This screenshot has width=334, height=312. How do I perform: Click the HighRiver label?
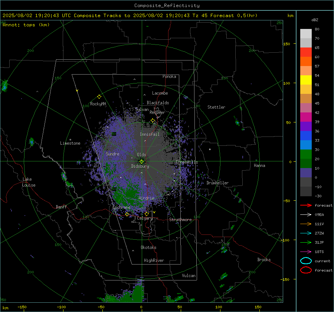tap(154, 260)
